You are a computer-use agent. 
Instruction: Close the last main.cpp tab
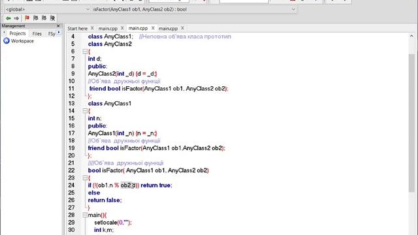tap(182, 28)
